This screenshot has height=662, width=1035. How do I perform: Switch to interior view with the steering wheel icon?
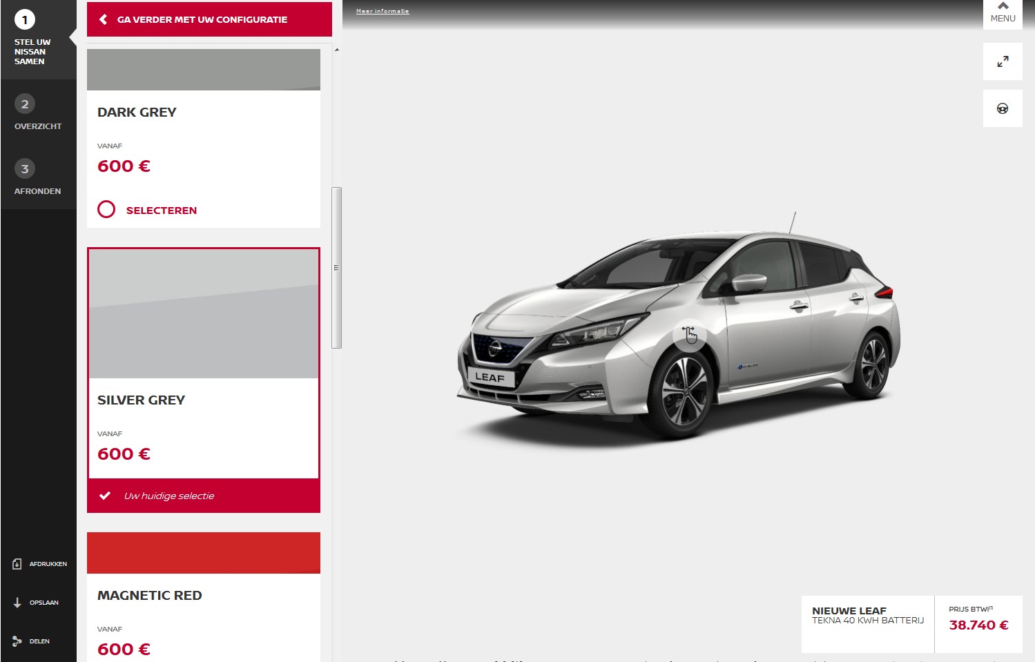tap(1003, 108)
